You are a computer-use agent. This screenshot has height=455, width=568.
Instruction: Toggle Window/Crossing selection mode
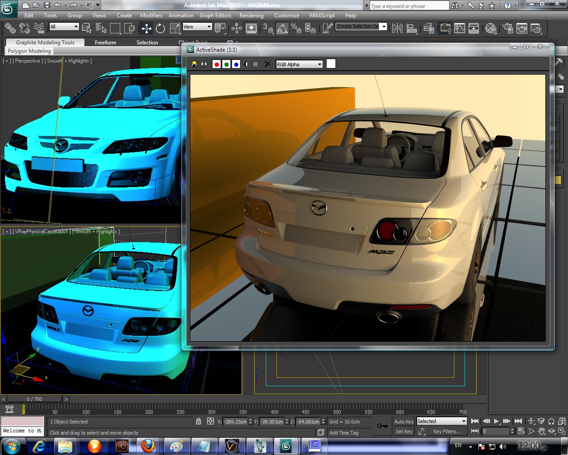tap(129, 28)
